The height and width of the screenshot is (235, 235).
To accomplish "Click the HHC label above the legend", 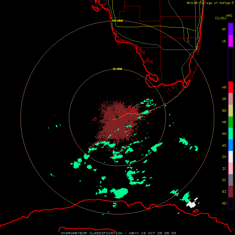I will point(230,16).
